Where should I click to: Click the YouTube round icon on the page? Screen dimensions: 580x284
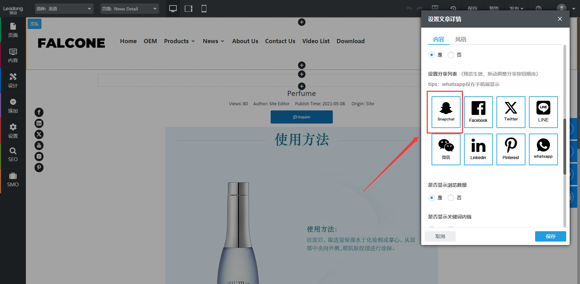39,145
